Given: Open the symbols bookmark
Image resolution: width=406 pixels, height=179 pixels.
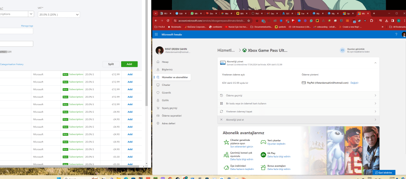Looking at the screenshot, I should [x=280, y=27].
